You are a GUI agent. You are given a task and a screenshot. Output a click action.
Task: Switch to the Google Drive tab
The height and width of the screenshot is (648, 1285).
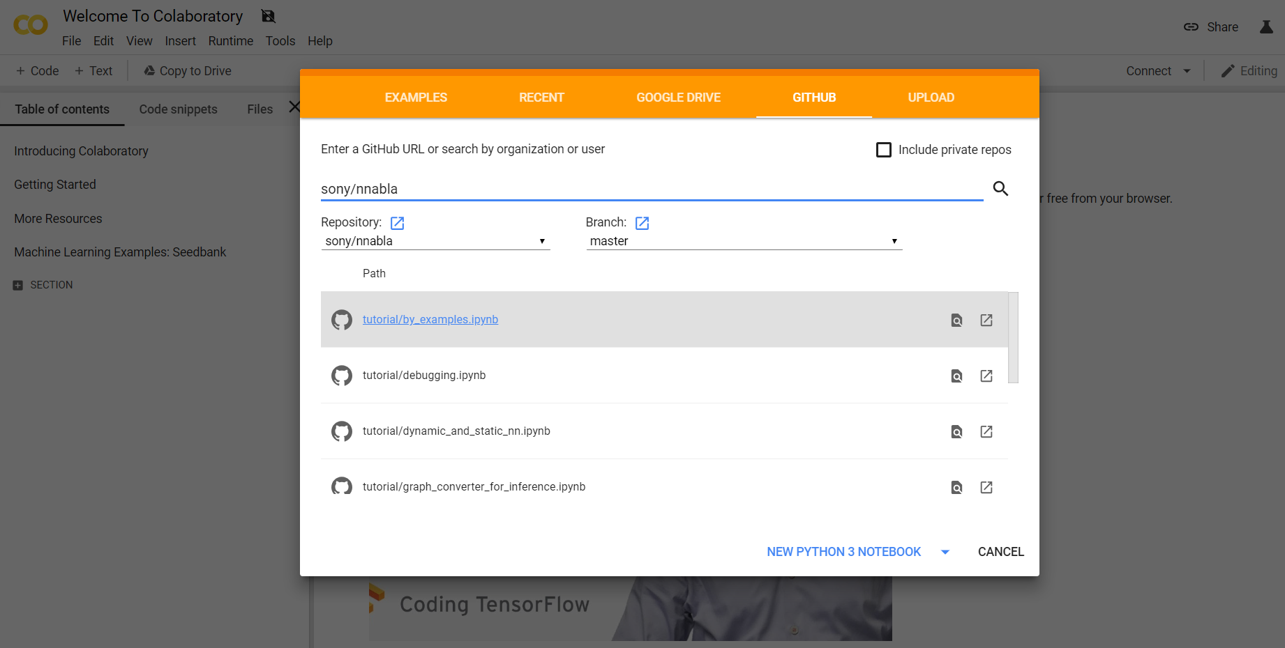tap(678, 98)
